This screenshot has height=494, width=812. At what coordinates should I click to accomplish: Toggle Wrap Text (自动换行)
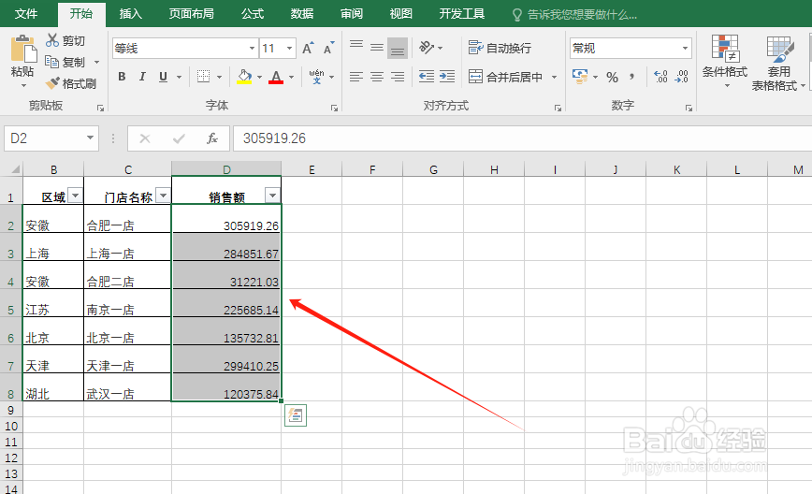point(500,48)
